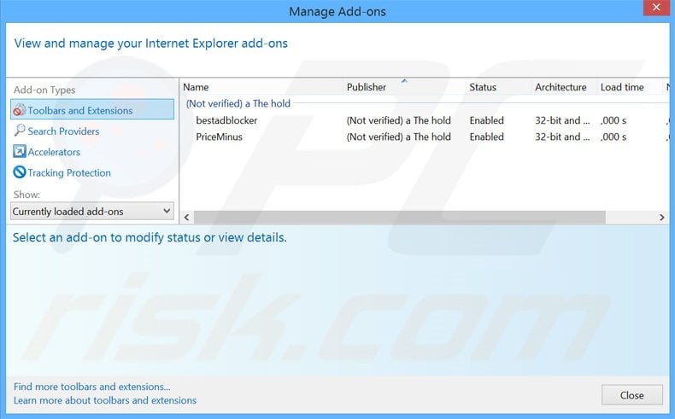Click the load time value of bestadblocker

[x=613, y=120]
